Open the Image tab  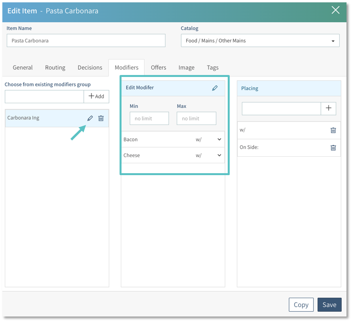(x=186, y=68)
